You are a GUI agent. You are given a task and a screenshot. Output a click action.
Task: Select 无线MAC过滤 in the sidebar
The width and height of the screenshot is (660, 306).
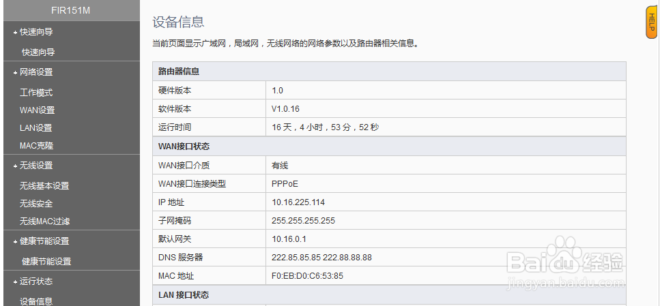click(45, 221)
